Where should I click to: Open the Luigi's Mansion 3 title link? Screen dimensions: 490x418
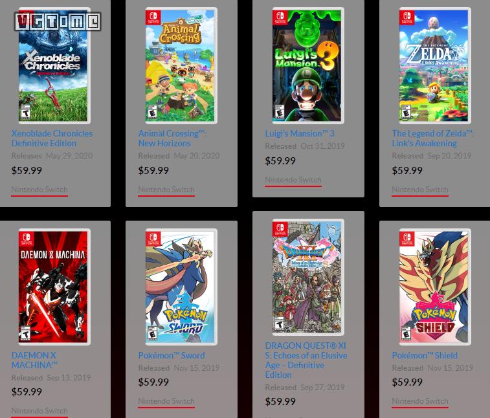(300, 133)
